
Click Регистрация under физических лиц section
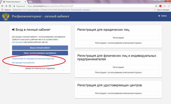(118, 67)
